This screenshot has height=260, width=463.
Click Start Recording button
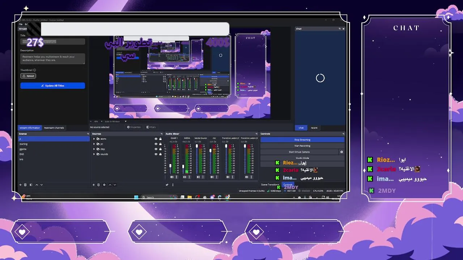click(x=302, y=146)
